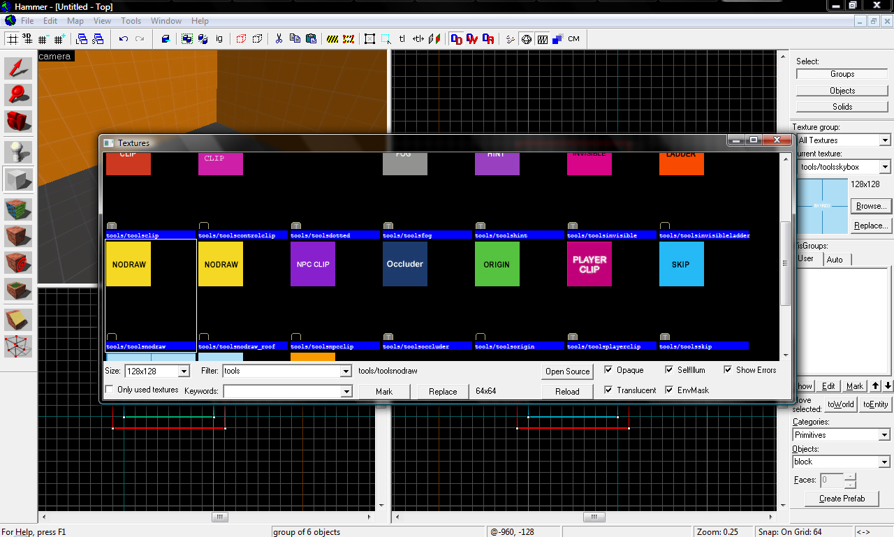Screen dimensions: 894x537
Task: Toggle texture lock 'tl' icon
Action: [x=402, y=39]
